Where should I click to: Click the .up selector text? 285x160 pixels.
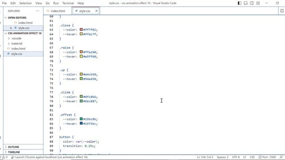62,70
